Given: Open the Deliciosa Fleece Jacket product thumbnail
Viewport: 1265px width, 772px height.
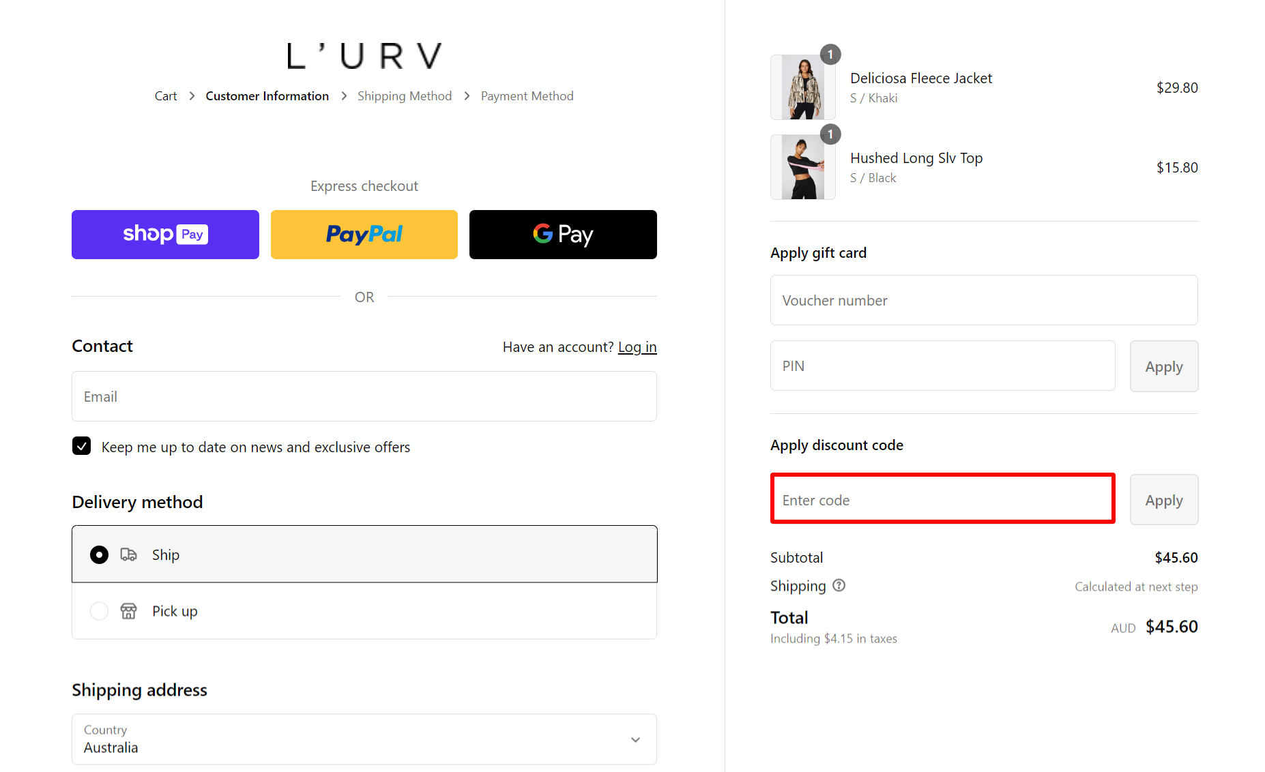Looking at the screenshot, I should pos(802,87).
